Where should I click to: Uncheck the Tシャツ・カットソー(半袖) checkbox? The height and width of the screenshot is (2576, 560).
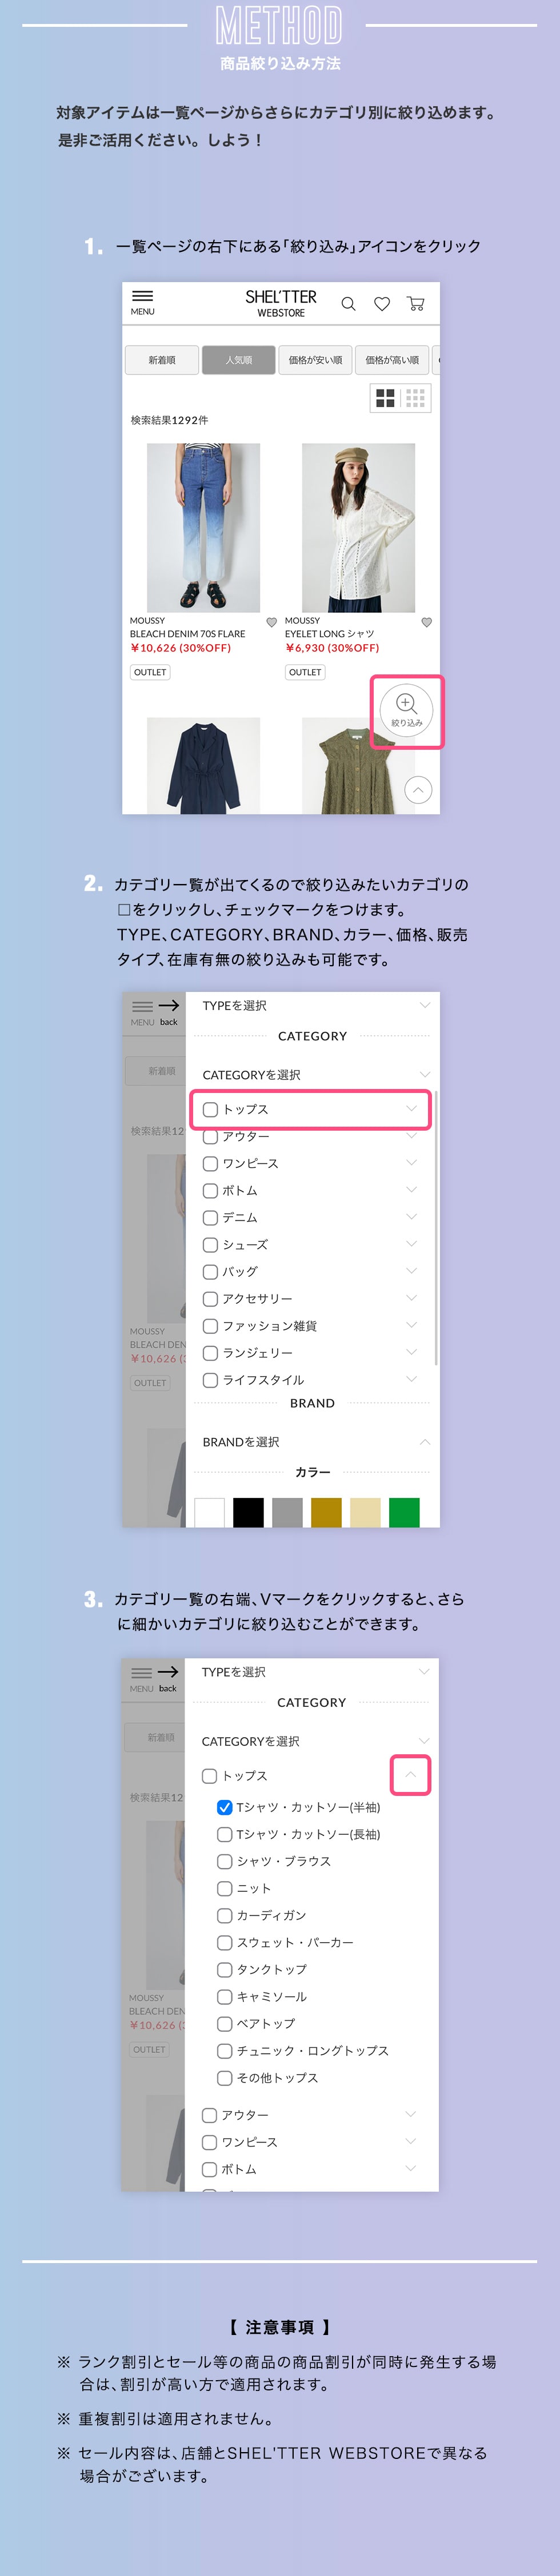(x=225, y=1807)
